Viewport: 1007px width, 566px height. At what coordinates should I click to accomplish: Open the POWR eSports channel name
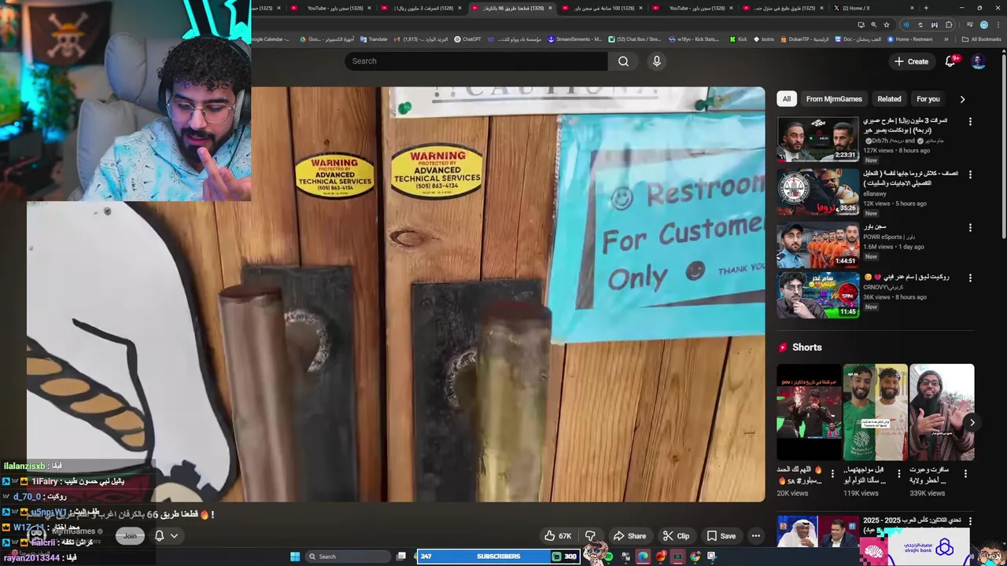(889, 237)
